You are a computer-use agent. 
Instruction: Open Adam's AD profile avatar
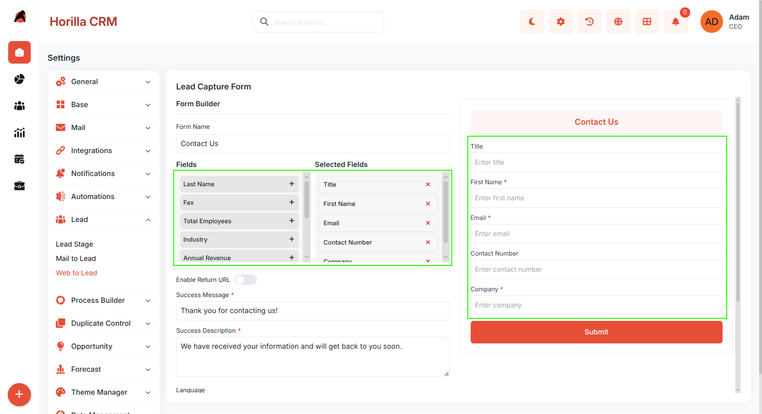[712, 22]
